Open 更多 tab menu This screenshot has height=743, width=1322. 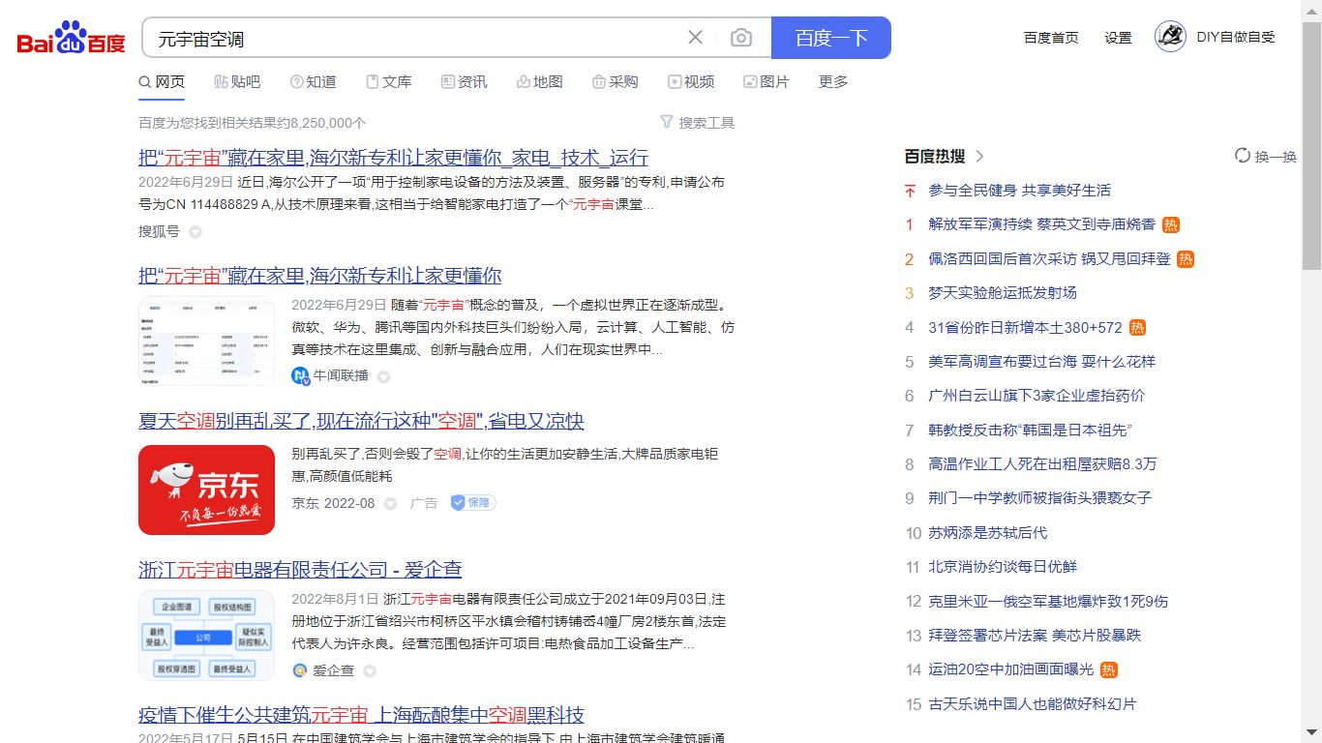pyautogui.click(x=833, y=82)
